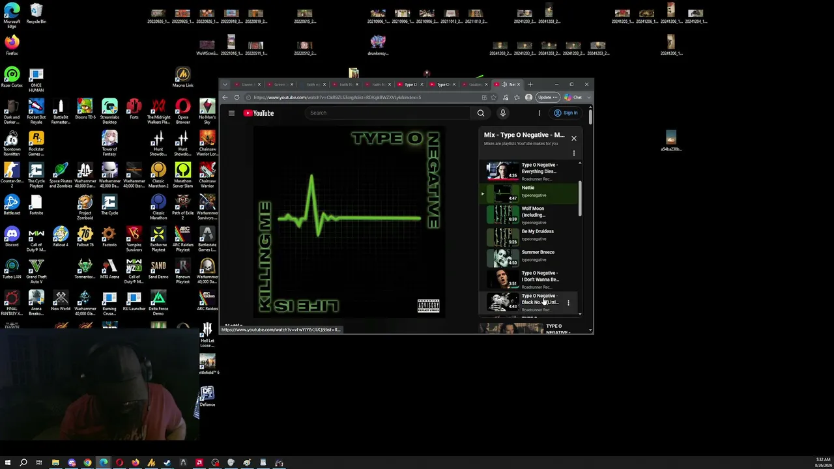Select the Battle.net desktop icon
Viewport: 834px width, 469px height.
pos(12,205)
